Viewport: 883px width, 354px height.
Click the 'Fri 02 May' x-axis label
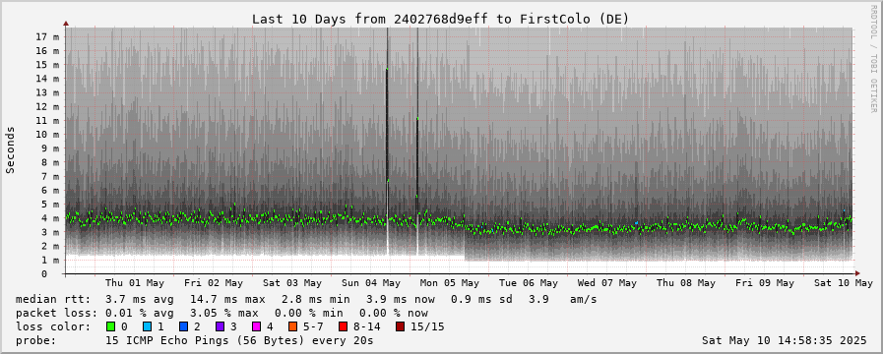coord(214,283)
